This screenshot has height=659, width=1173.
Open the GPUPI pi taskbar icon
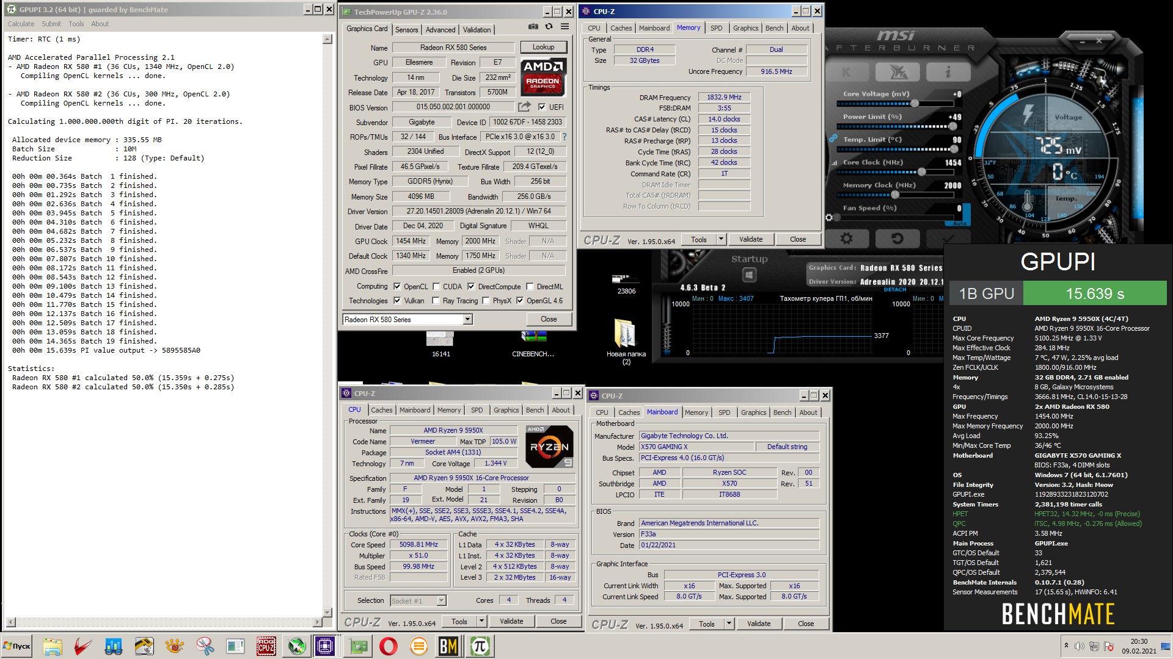pos(480,646)
